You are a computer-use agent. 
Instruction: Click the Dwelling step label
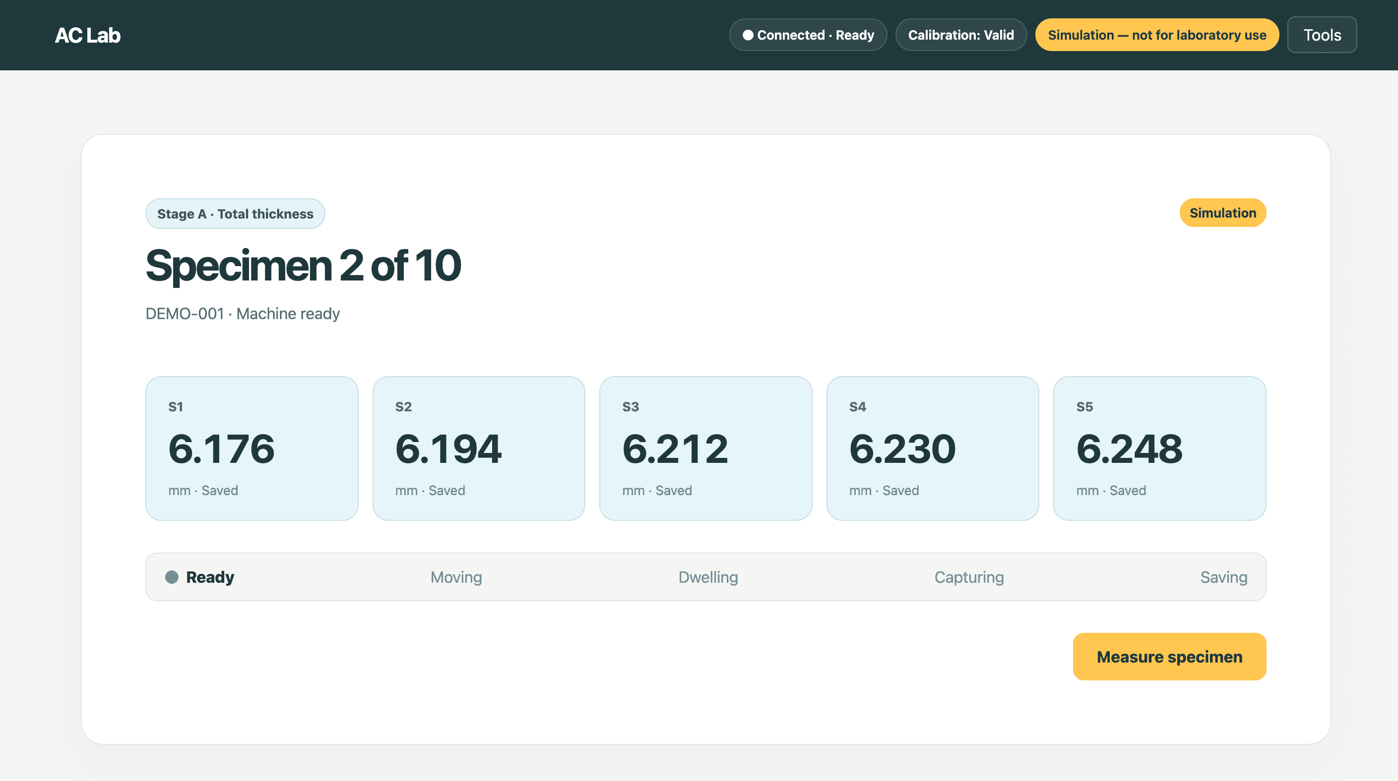click(708, 577)
